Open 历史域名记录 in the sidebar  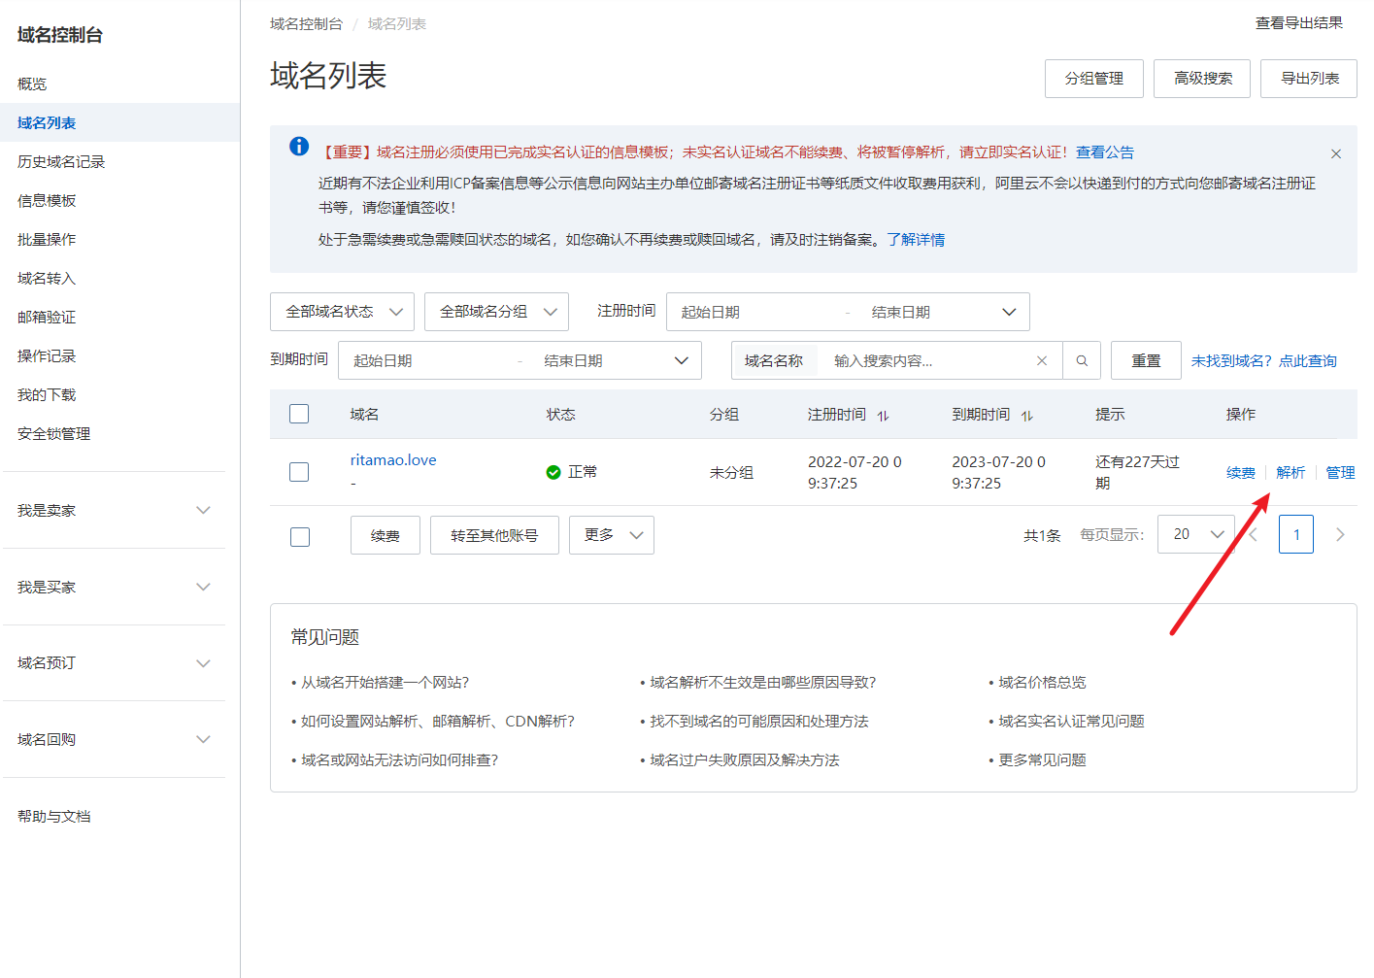(61, 162)
